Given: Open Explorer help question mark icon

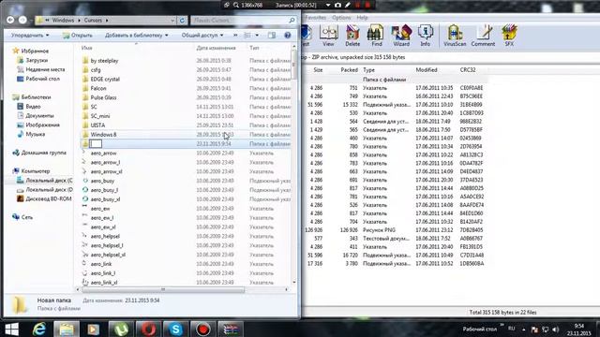Looking at the screenshot, I should 288,36.
